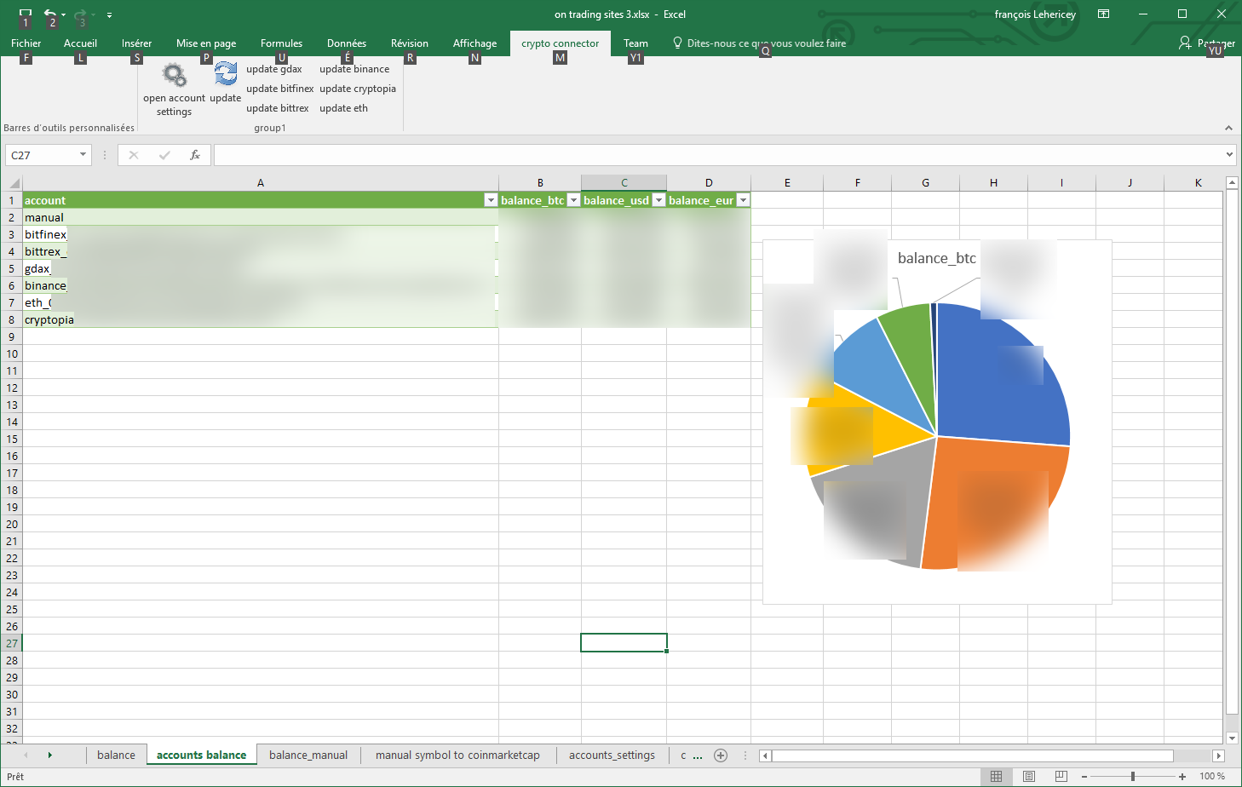
Task: Click the update bitfinex button
Action: 280,89
